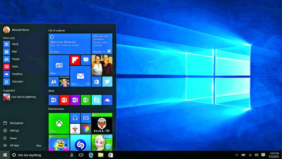Click the Ask me anything search box

tap(43, 155)
